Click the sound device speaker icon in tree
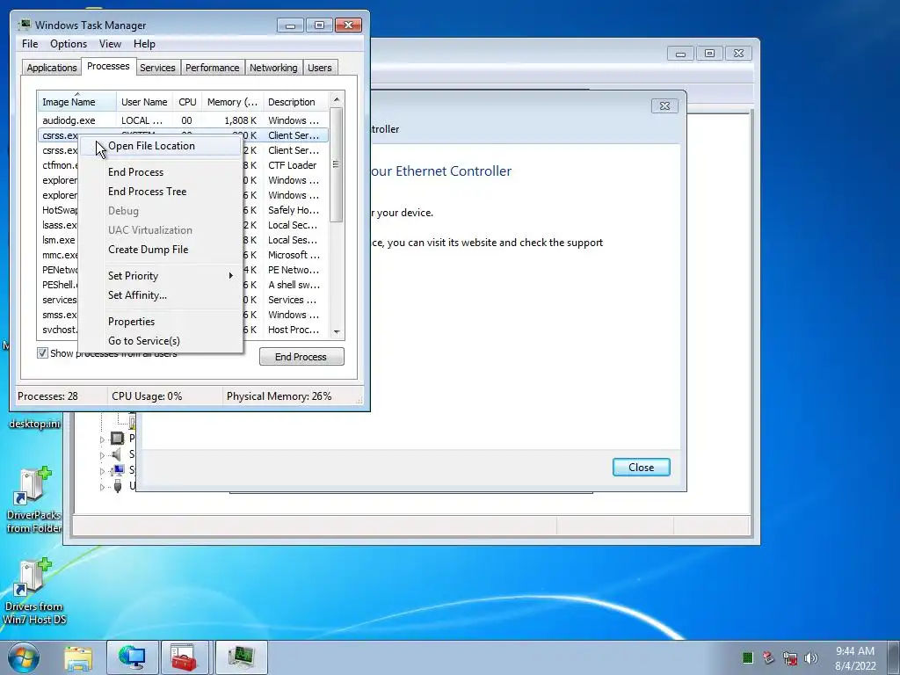 117,454
